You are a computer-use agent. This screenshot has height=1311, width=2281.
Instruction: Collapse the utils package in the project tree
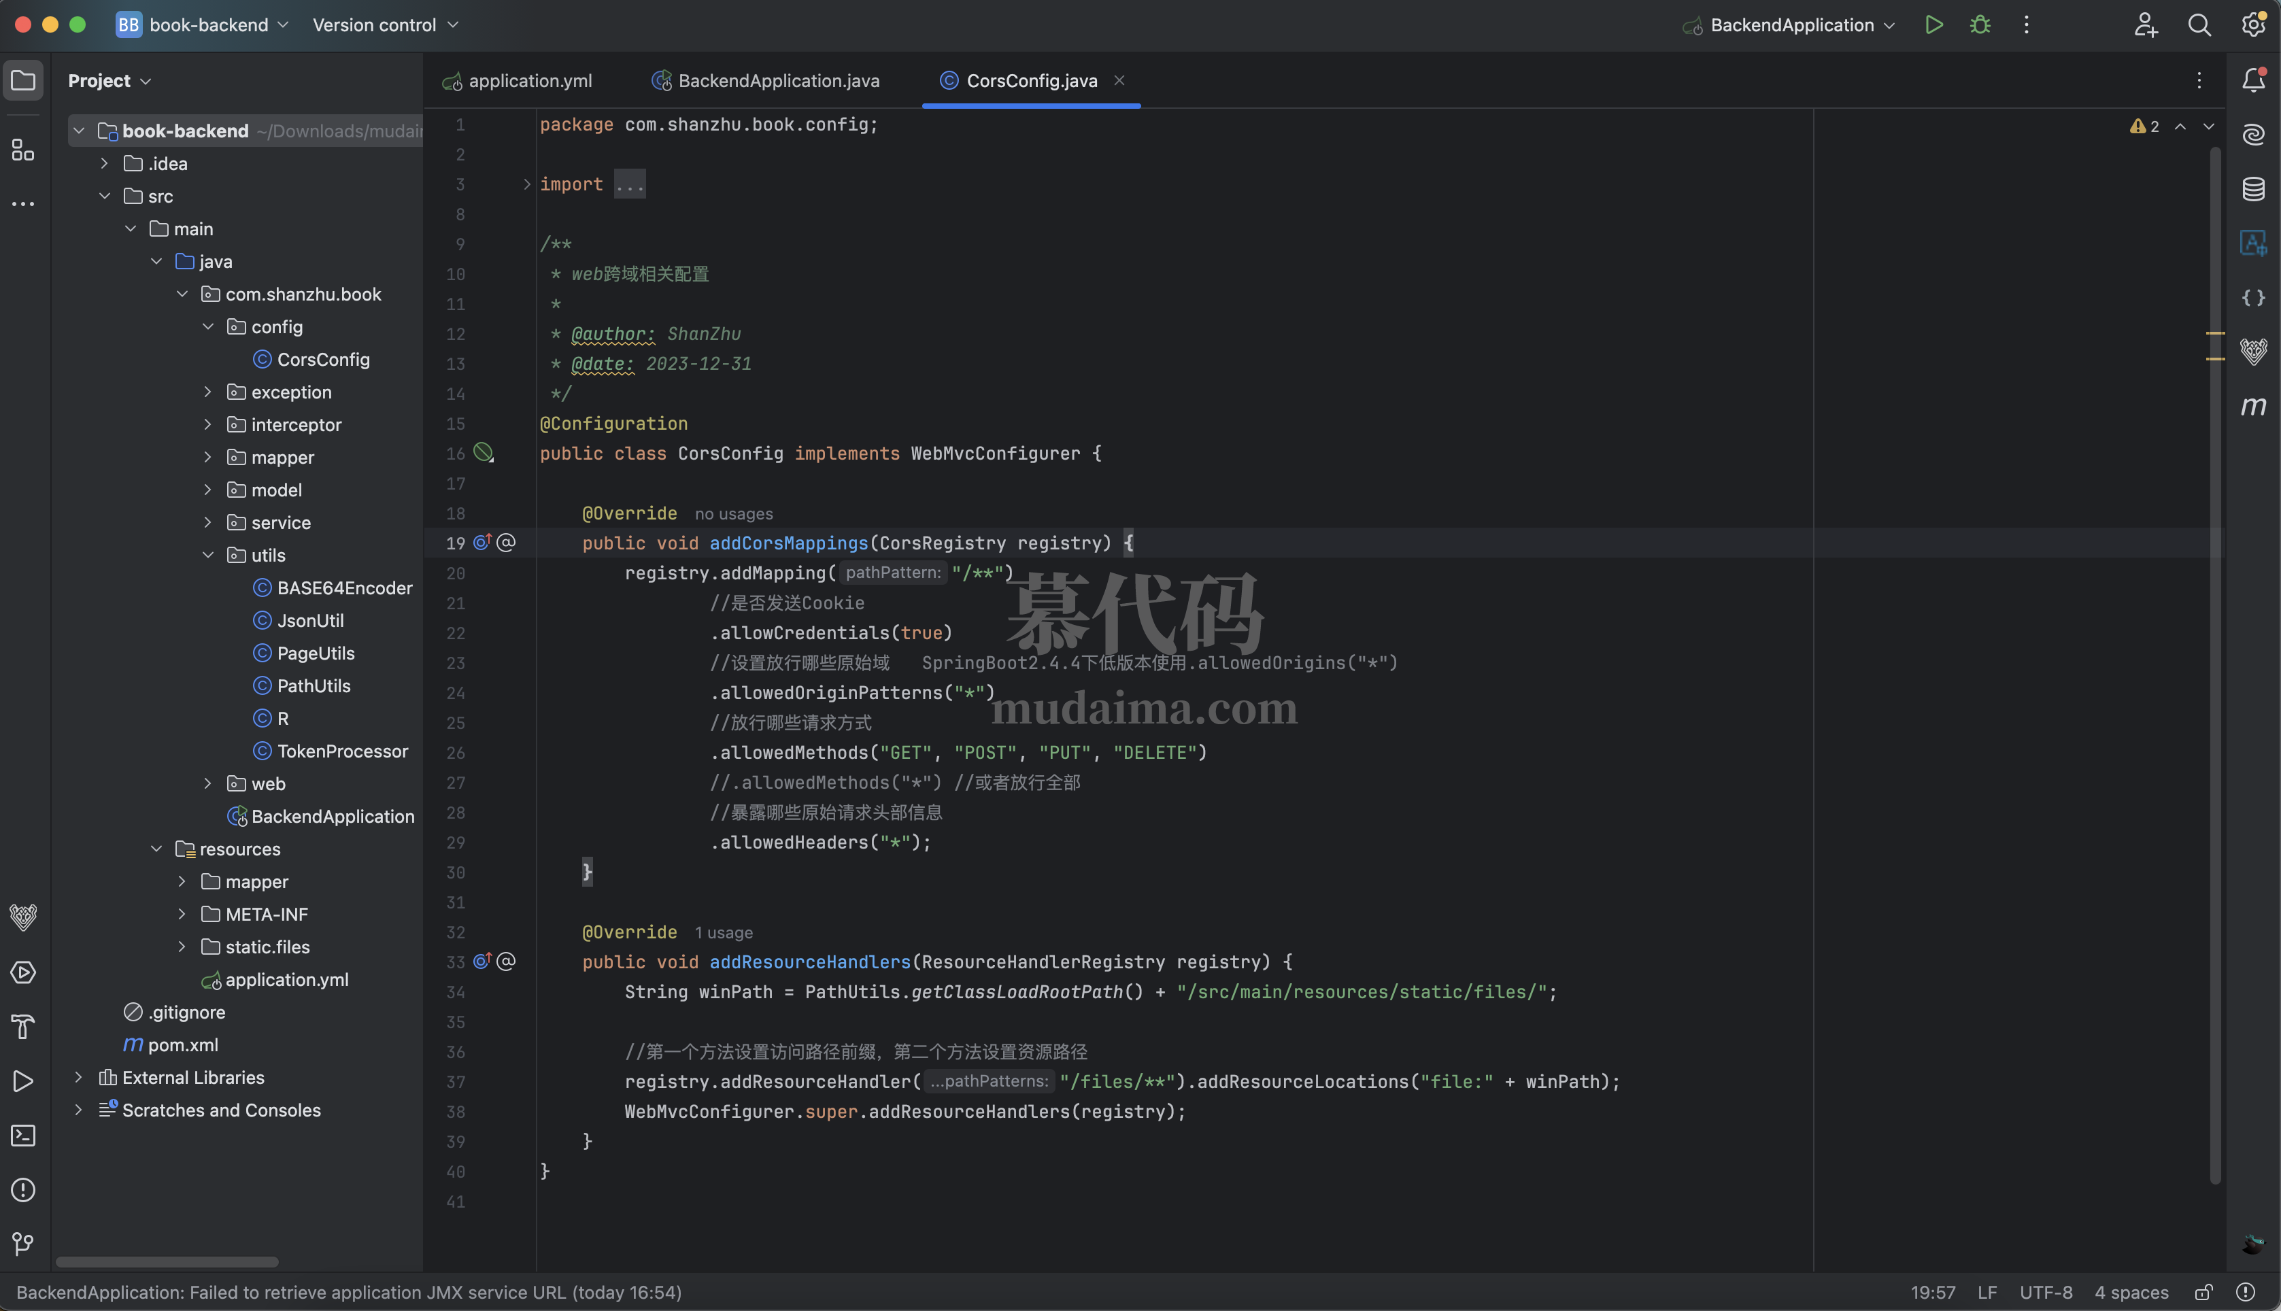(208, 555)
